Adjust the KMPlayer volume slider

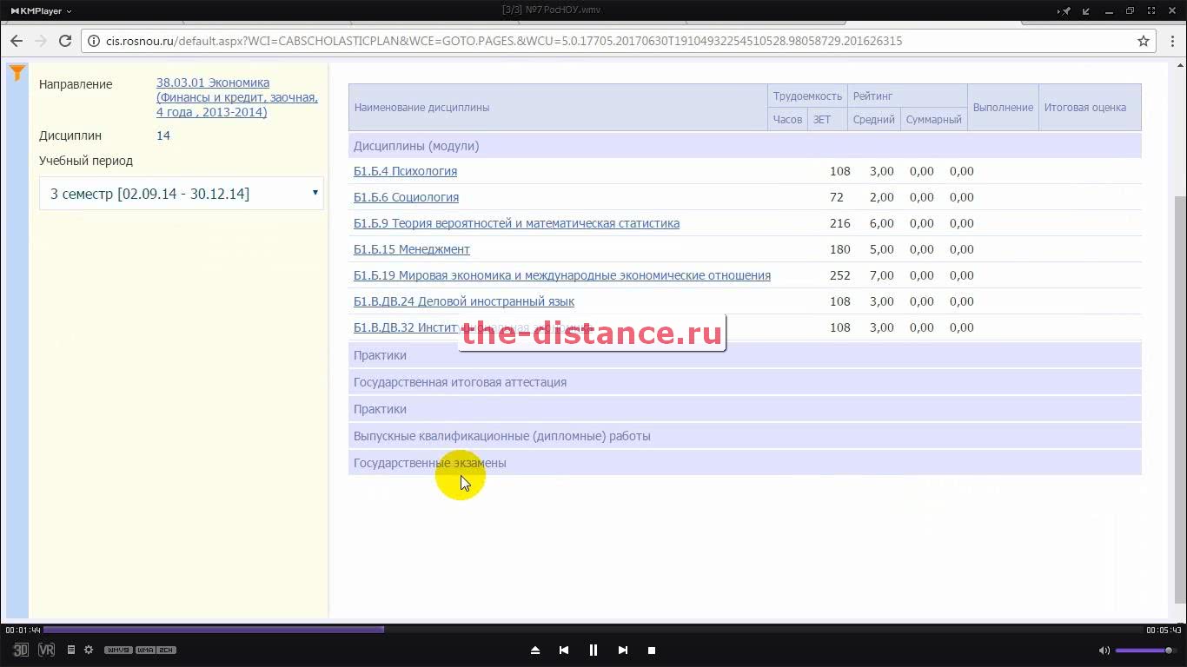[1144, 650]
